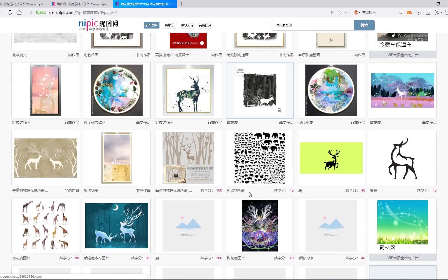Go to the browser home page icon
This screenshot has height=280, width=448.
[x=19, y=12]
